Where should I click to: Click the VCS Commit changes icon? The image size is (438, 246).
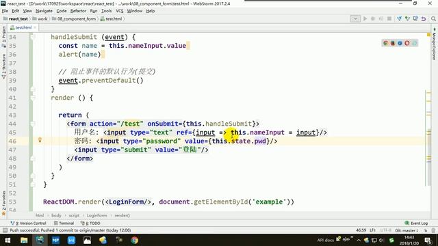click(x=408, y=18)
